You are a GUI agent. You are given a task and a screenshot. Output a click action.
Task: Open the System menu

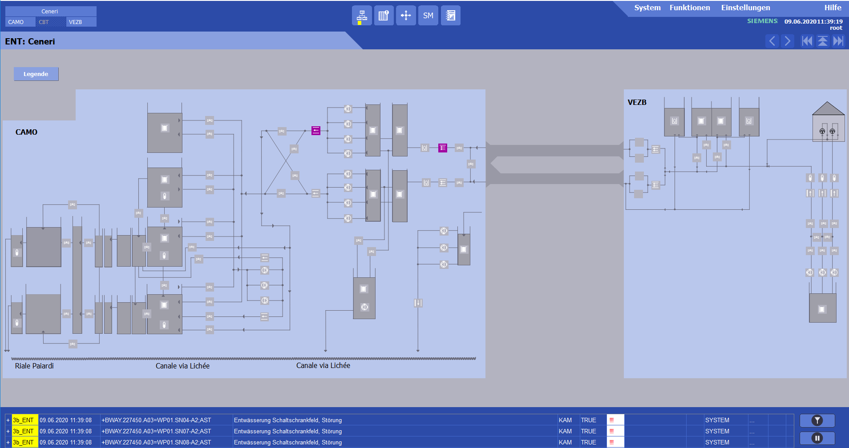point(647,8)
